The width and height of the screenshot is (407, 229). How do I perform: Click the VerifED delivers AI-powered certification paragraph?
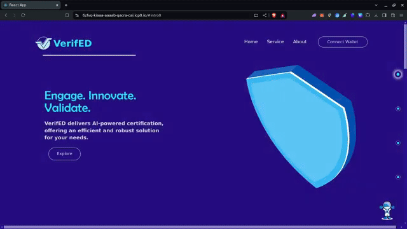(104, 130)
